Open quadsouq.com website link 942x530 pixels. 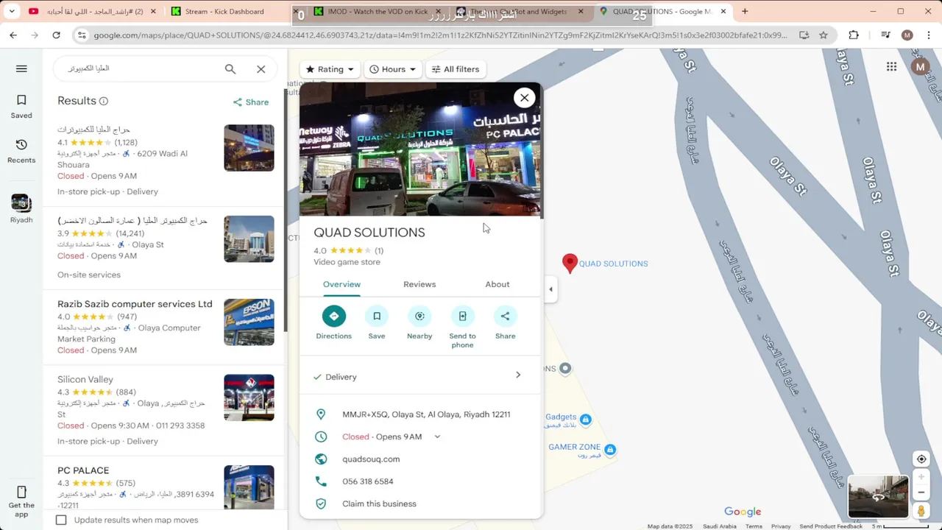pyautogui.click(x=371, y=459)
